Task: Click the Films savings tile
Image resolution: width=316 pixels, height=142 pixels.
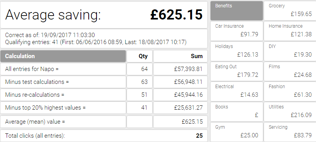Action: (290, 71)
